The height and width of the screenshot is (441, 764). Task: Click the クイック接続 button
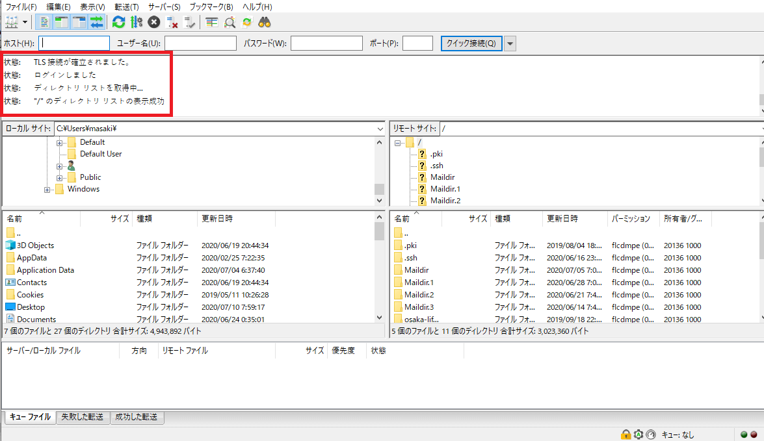[472, 43]
